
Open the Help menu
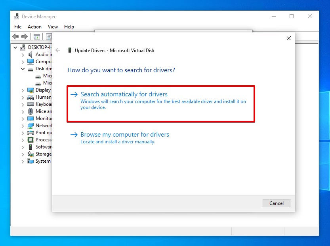click(69, 27)
